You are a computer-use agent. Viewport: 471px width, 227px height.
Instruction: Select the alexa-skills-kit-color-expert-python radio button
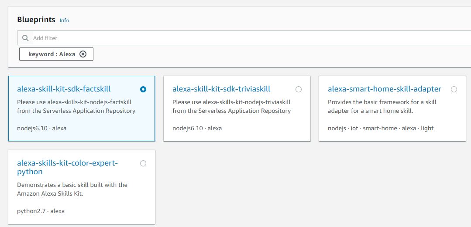143,163
